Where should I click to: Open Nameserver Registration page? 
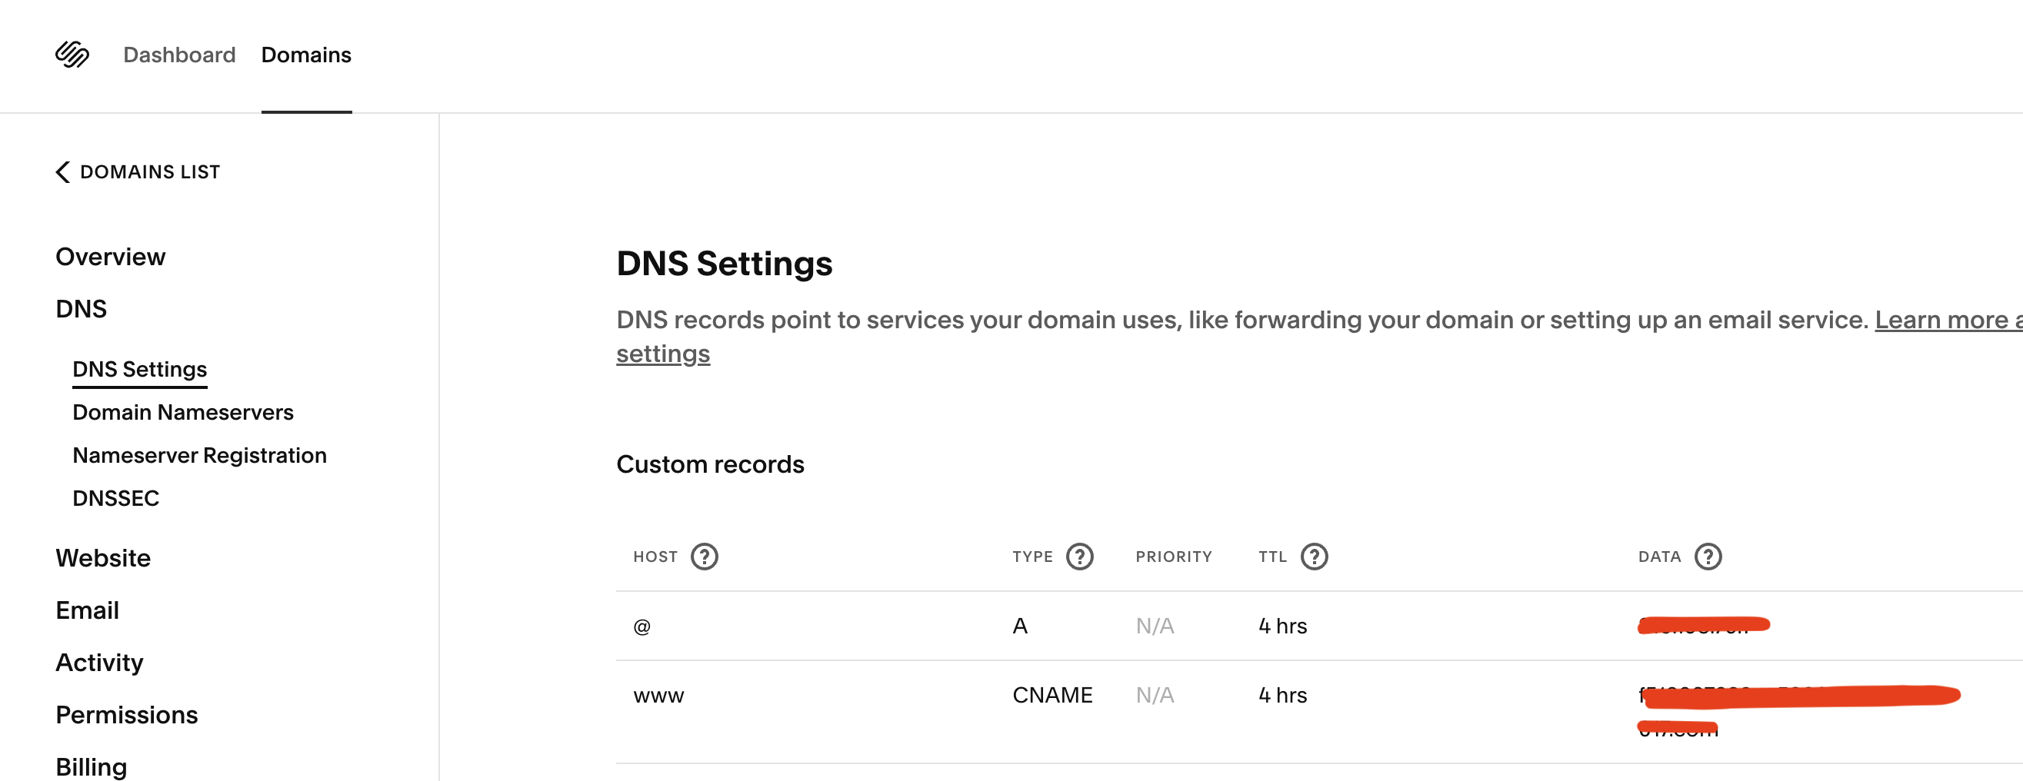click(199, 455)
